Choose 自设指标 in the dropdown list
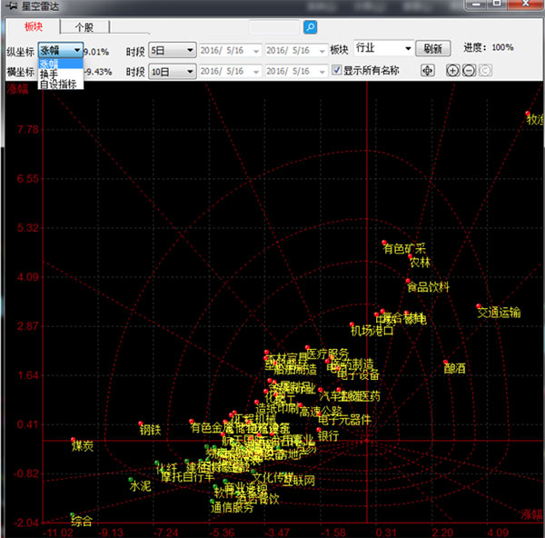The width and height of the screenshot is (545, 538). coord(57,84)
